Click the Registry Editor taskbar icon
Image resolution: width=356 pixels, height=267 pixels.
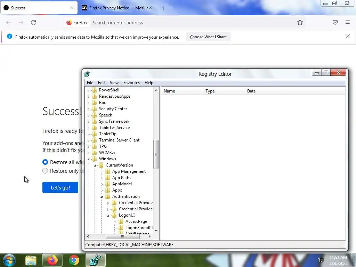pos(95,260)
